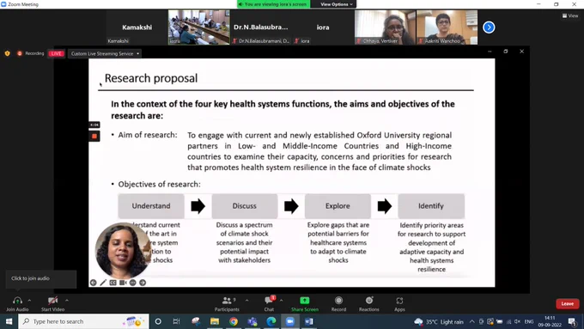Click the presenter's circular webcam overlay
This screenshot has width=584, height=329.
[x=123, y=250]
